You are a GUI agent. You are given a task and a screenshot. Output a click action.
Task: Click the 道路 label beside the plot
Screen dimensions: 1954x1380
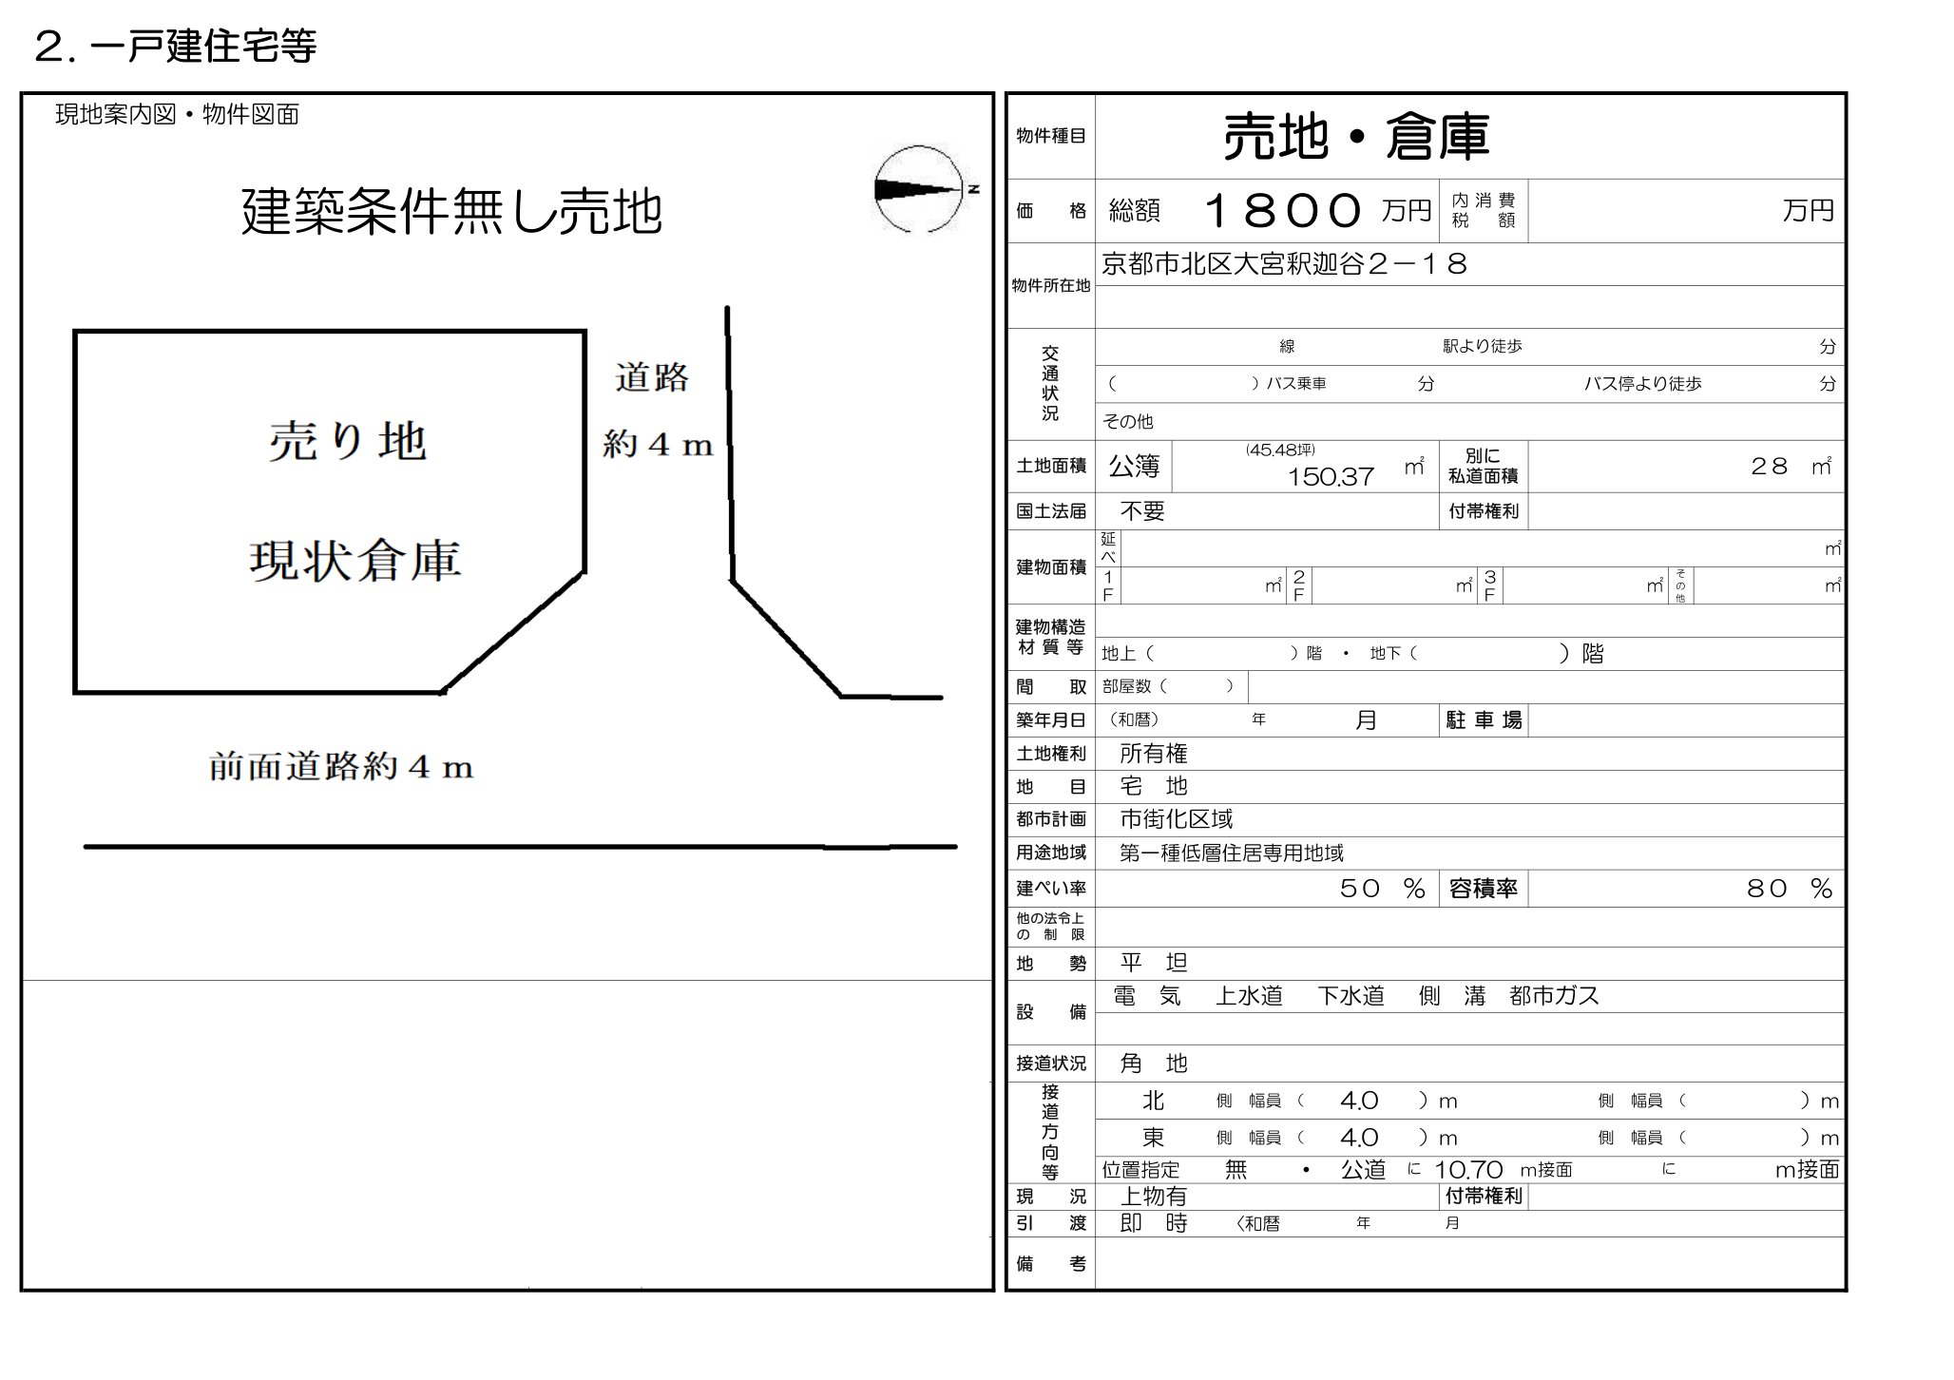pos(652,378)
